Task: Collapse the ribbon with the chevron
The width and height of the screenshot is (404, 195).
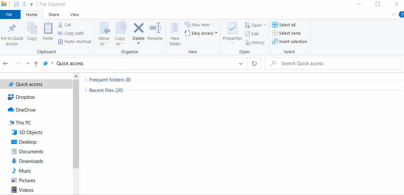Action: click(393, 14)
